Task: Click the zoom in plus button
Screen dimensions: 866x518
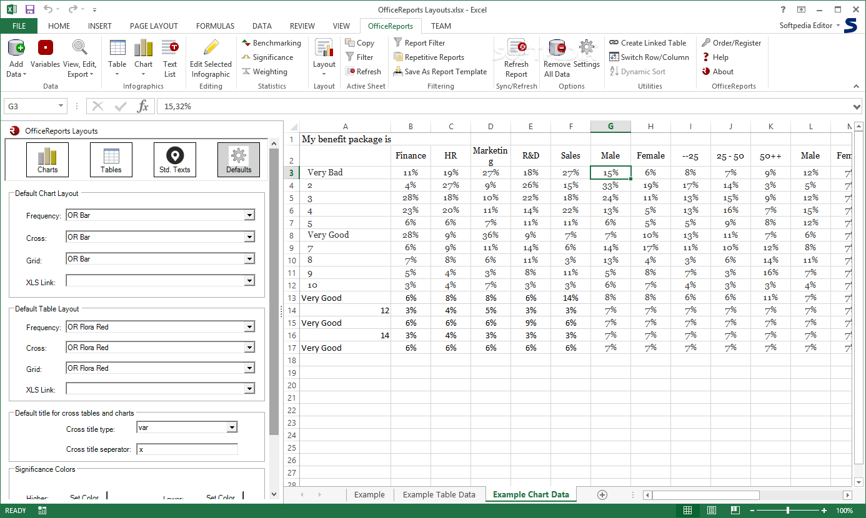Action: [x=824, y=511]
